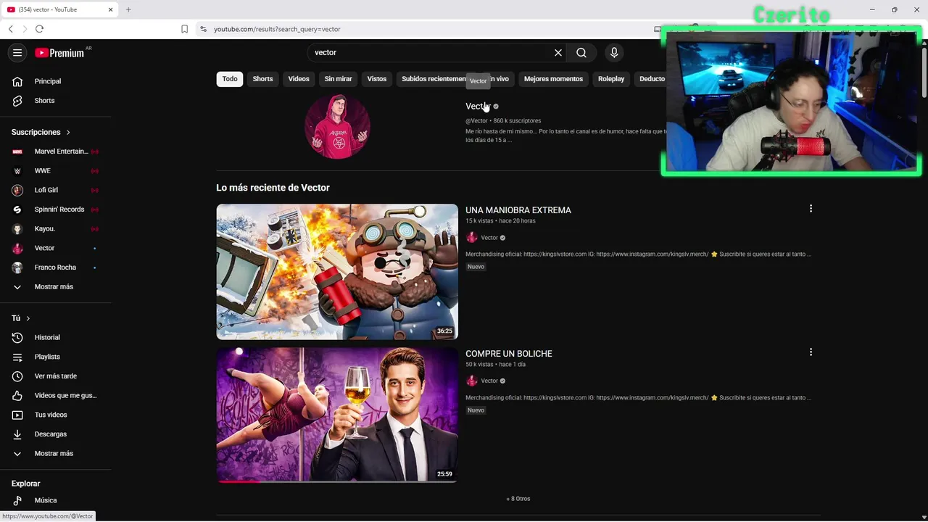The width and height of the screenshot is (928, 522).
Task: Reload the page in browser
Action: [x=39, y=29]
